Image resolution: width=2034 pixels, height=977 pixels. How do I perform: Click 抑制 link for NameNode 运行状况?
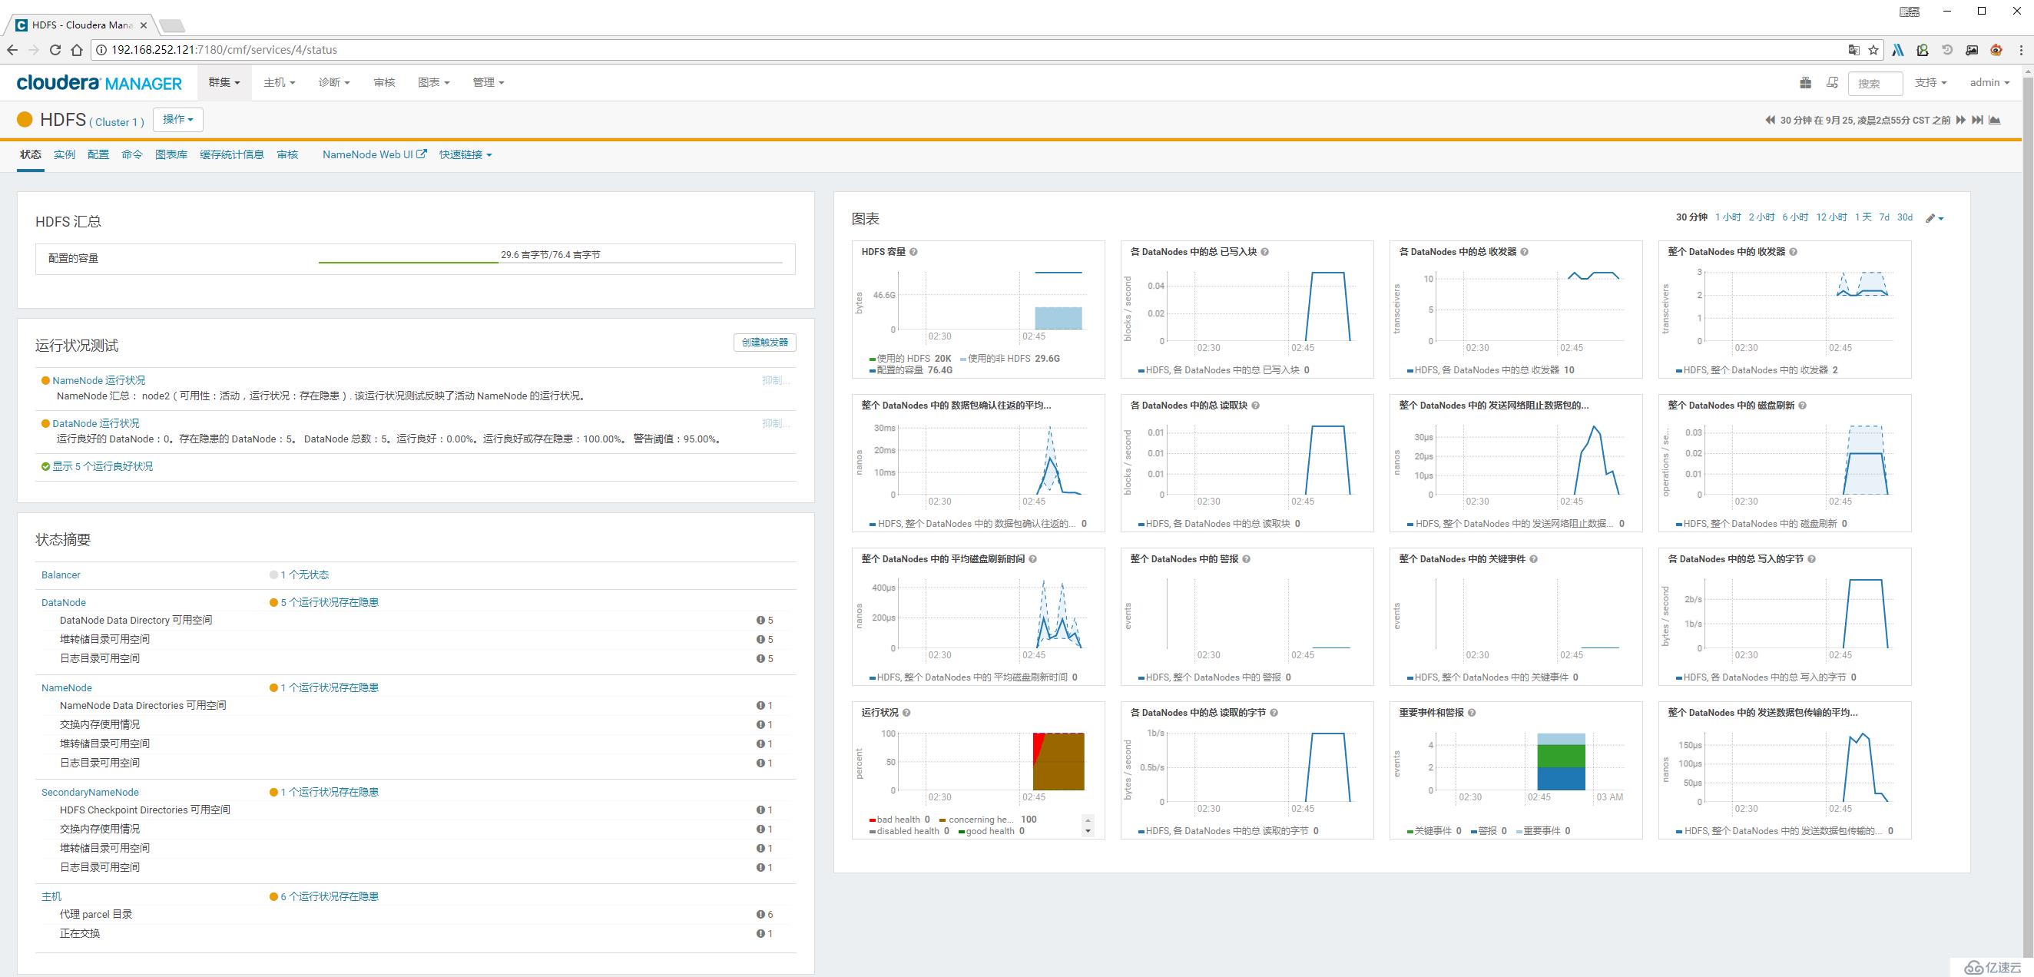click(x=775, y=381)
